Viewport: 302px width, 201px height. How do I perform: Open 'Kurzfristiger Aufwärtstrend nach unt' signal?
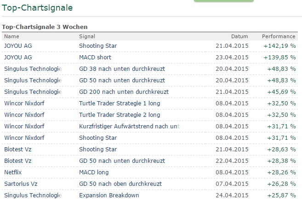[x=129, y=126]
